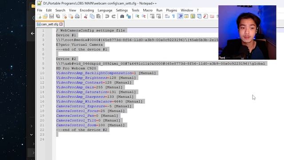284x160 pixels.
Task: Toggle Show All Characters pilcrow icon
Action: [x=174, y=16]
